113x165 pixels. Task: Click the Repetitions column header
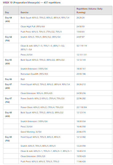[93, 10]
